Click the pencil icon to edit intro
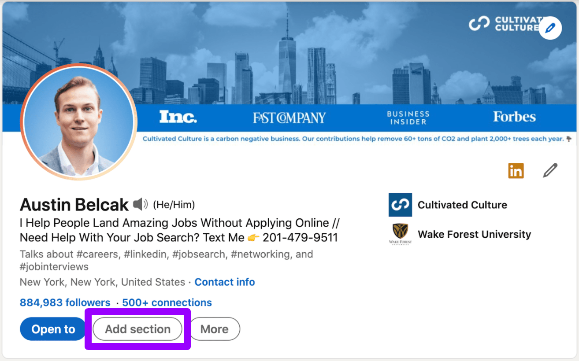The image size is (579, 361). point(550,170)
